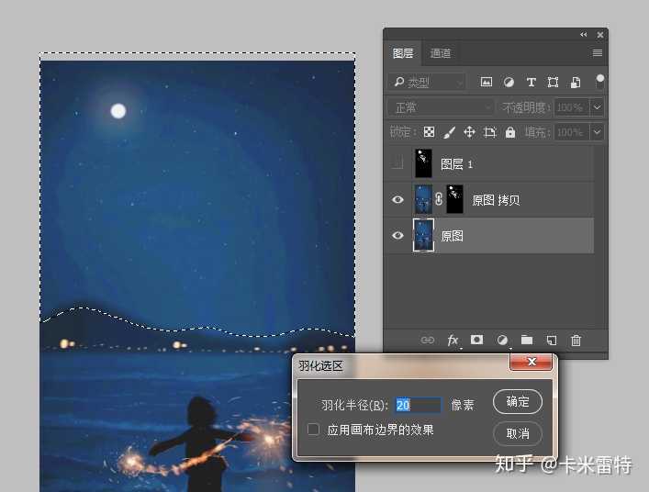Close the 羽化选区 dialog

coord(531,362)
